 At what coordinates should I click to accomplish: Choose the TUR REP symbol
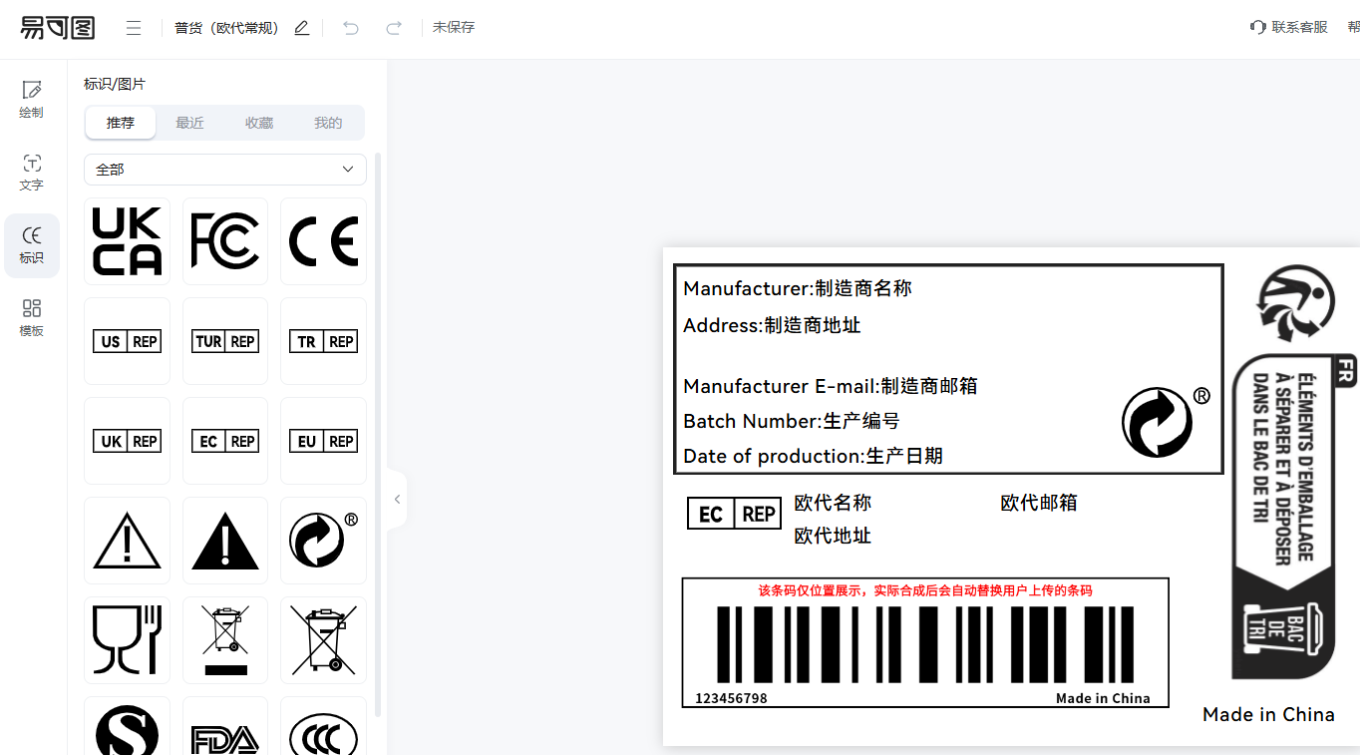[x=225, y=341]
